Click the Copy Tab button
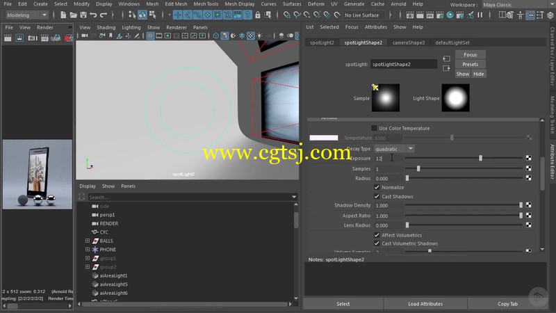The image size is (556, 313). coord(507,304)
